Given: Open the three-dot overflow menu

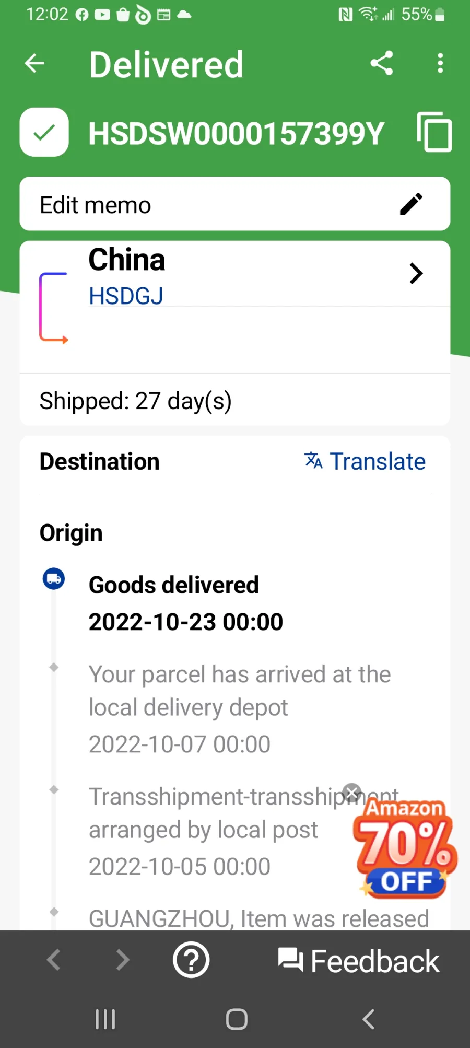Looking at the screenshot, I should tap(440, 63).
